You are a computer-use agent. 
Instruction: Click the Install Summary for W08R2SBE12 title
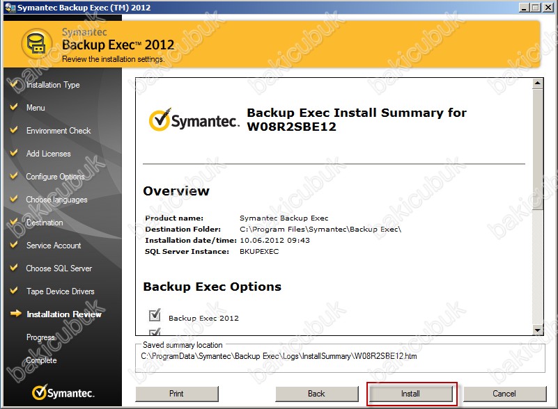coord(356,120)
